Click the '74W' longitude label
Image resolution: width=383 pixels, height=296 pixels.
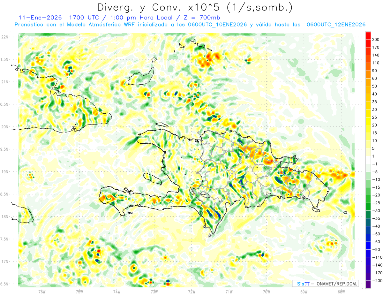pos(116,292)
